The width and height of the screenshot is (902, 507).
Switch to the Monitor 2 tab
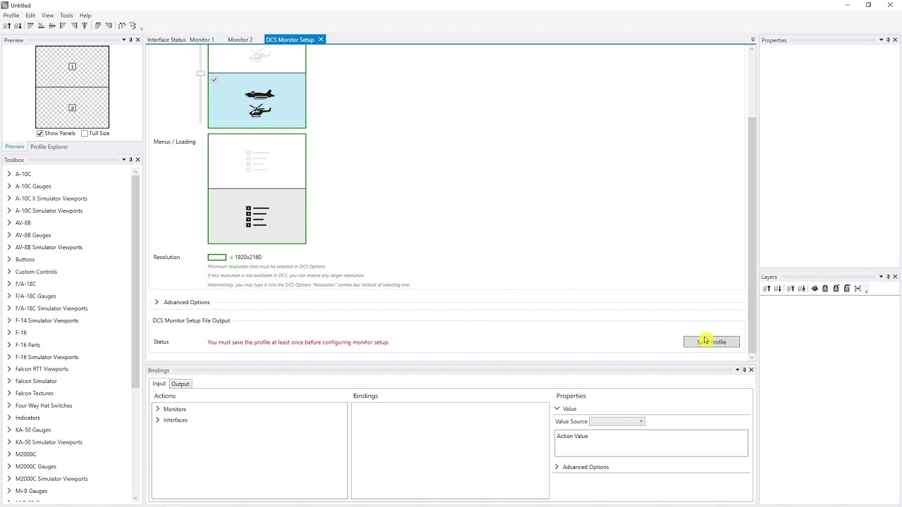pos(240,39)
